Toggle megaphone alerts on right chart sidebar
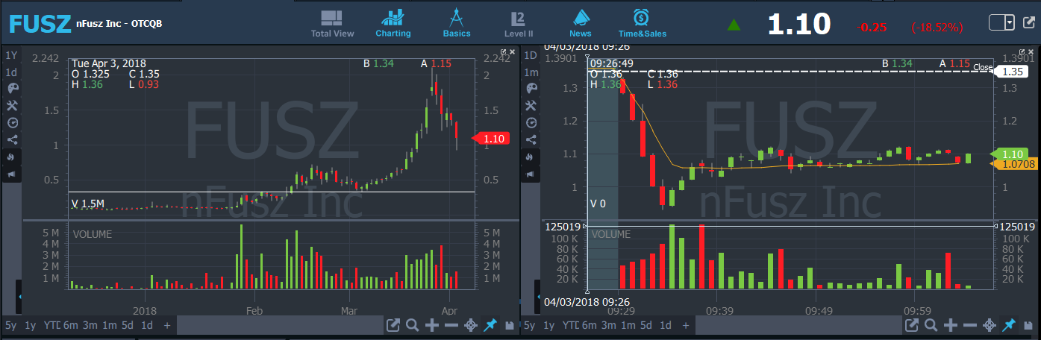 (531, 174)
